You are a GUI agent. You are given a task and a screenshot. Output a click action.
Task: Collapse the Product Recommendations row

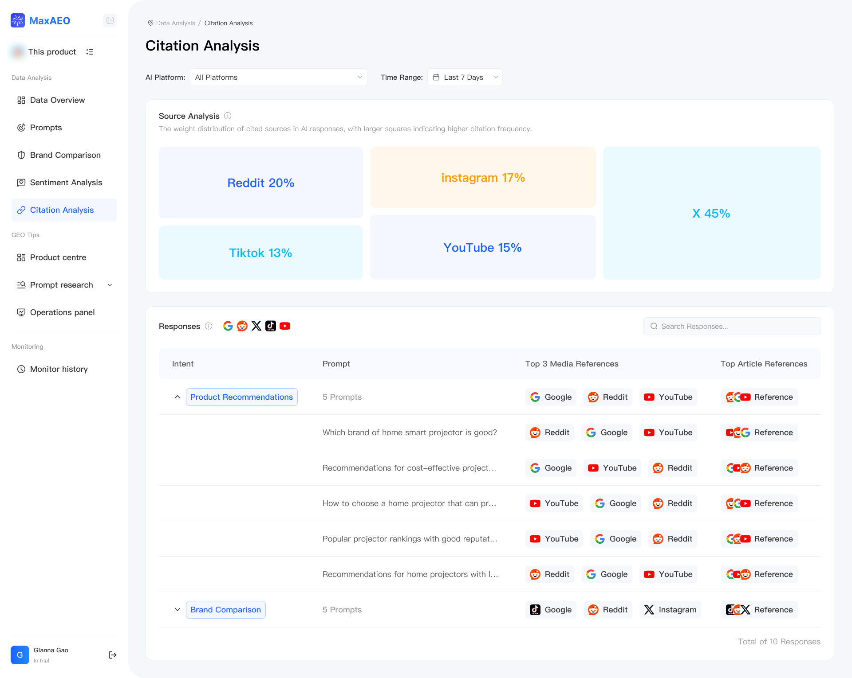click(x=177, y=397)
